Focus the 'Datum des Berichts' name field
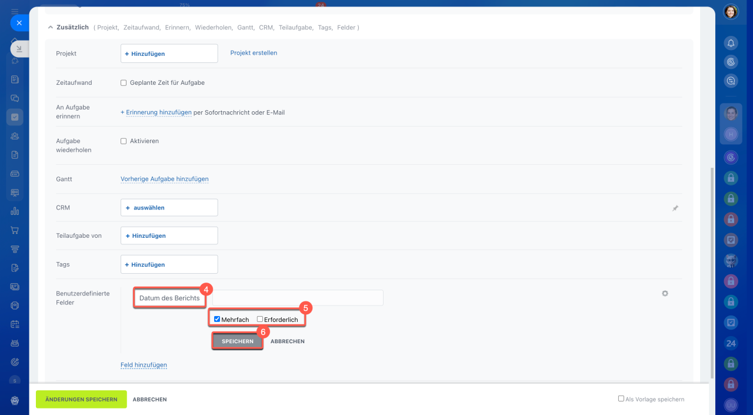 click(169, 298)
